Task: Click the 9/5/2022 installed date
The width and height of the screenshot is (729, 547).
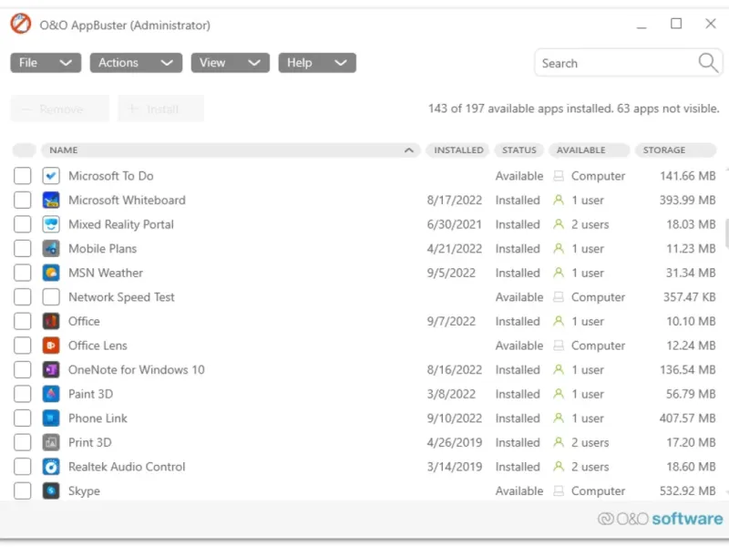Action: [x=451, y=273]
